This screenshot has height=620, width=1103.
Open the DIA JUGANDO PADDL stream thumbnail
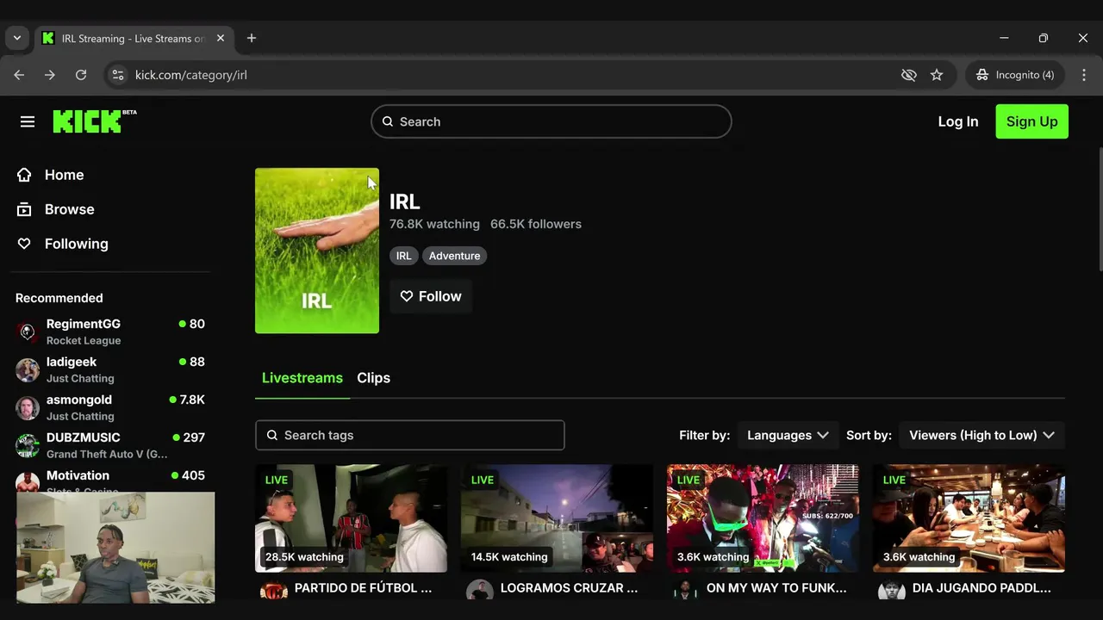(969, 518)
